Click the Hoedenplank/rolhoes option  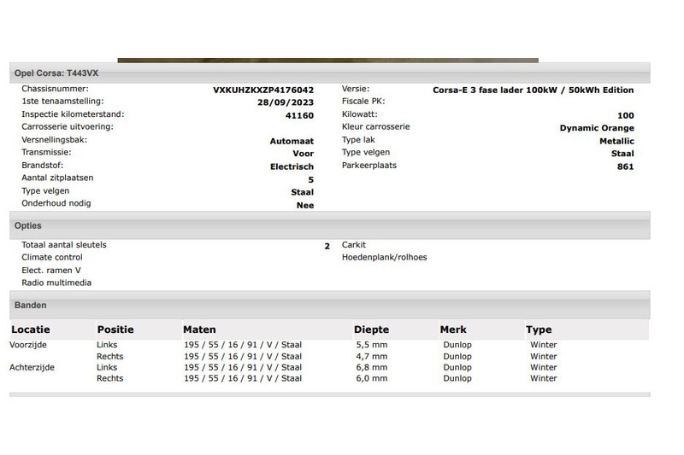(x=384, y=257)
